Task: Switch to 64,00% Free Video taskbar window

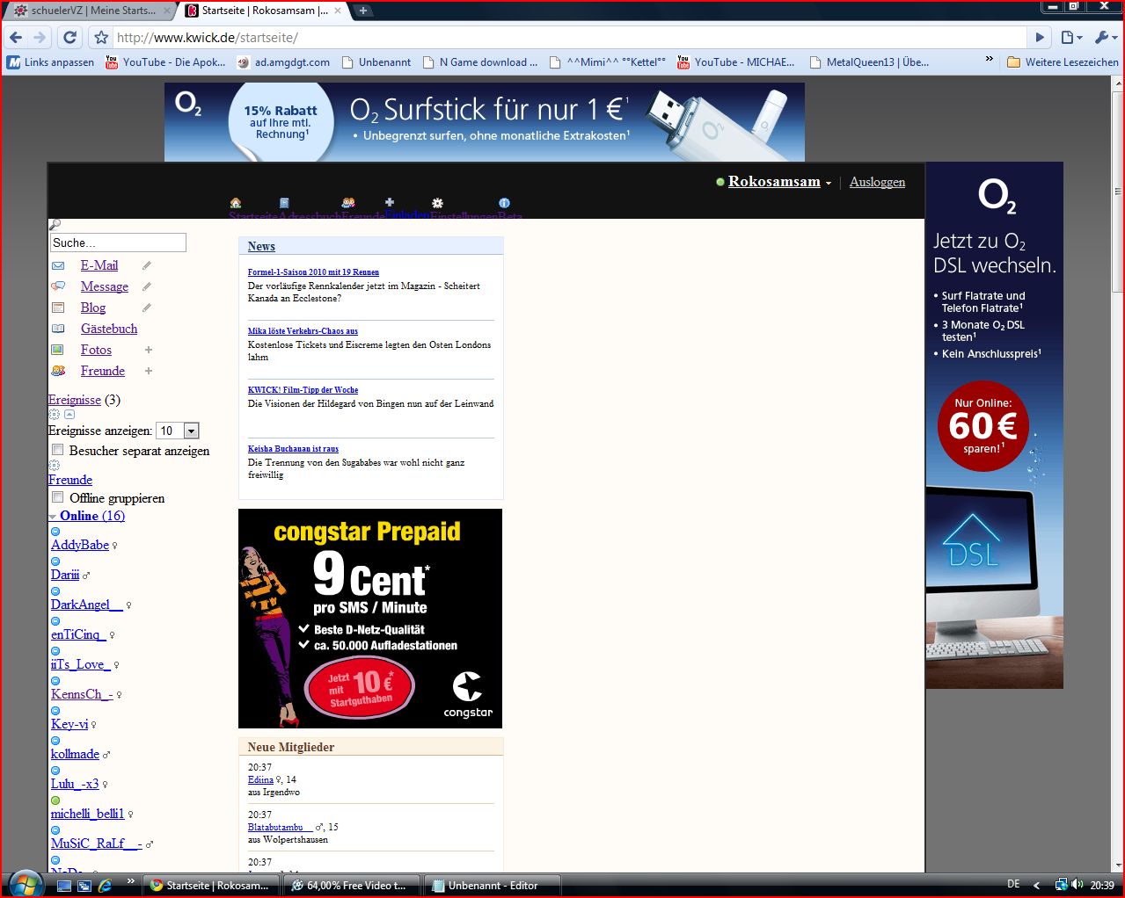Action: (x=352, y=886)
